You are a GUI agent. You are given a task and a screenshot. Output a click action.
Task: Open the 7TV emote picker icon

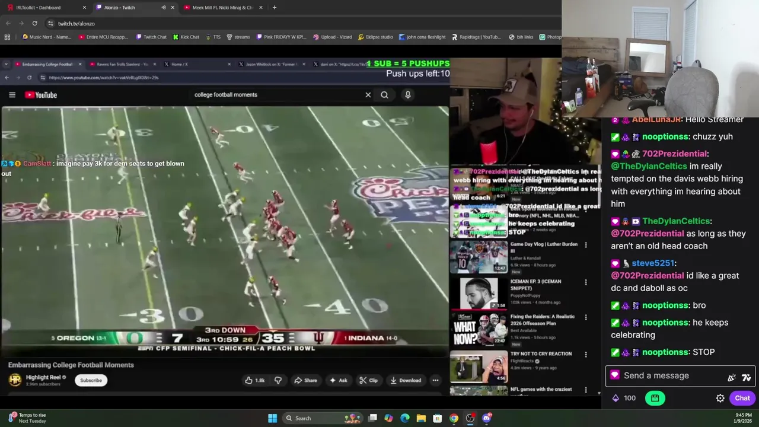pyautogui.click(x=746, y=377)
